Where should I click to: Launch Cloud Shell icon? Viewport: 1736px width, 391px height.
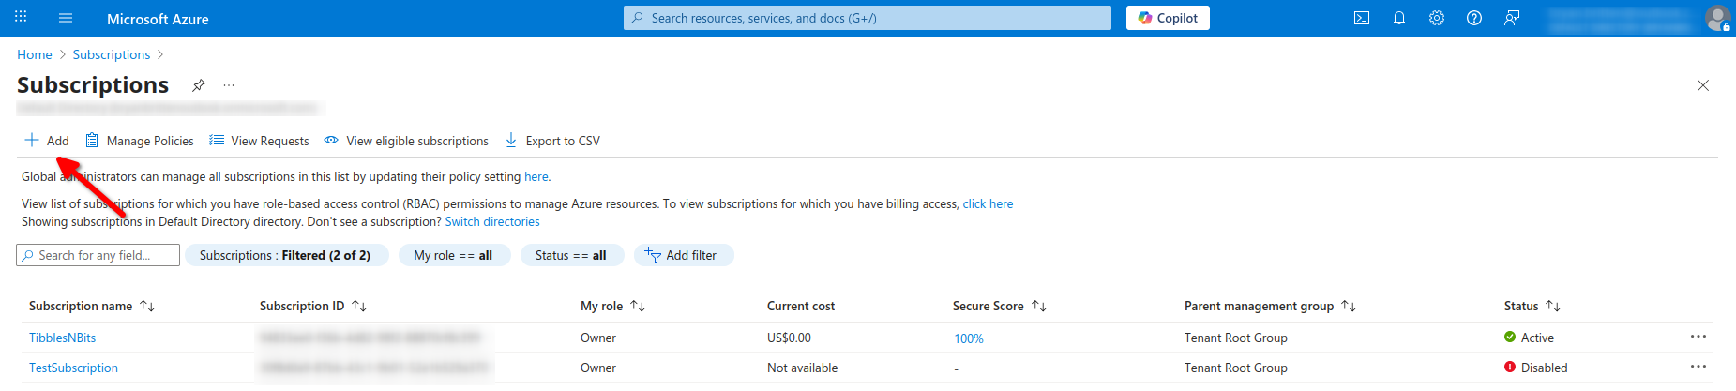click(x=1362, y=18)
